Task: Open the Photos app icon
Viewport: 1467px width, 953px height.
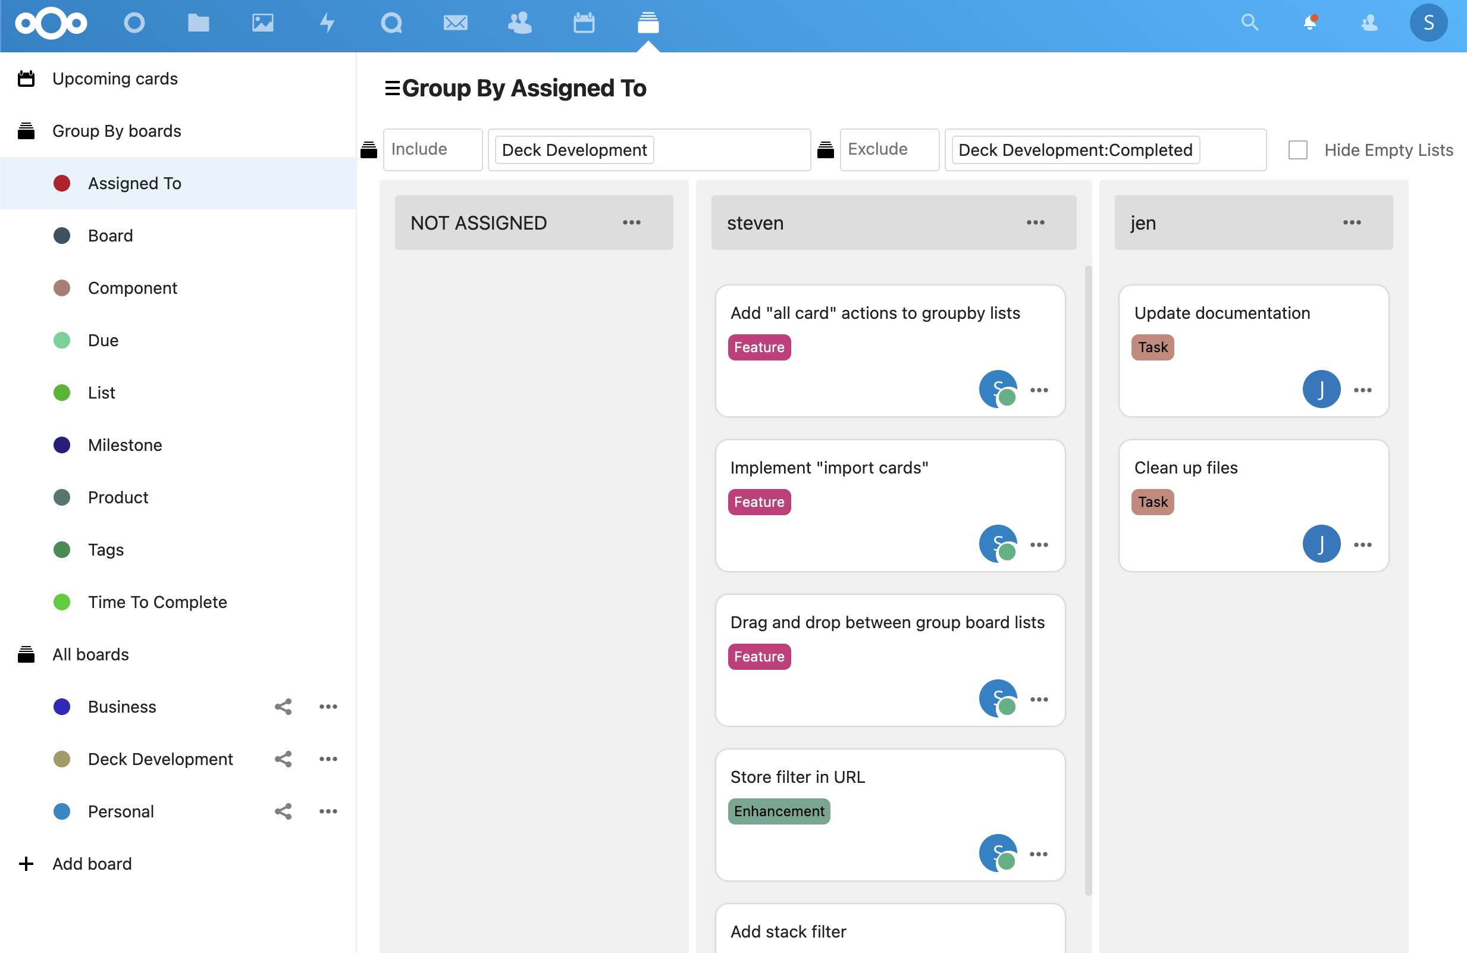Action: pyautogui.click(x=262, y=23)
